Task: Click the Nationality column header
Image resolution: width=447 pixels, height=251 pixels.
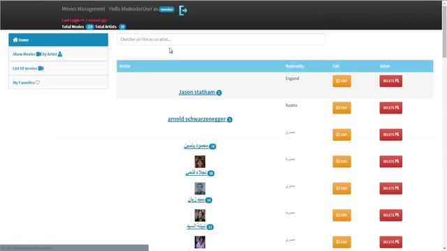Action: click(295, 66)
